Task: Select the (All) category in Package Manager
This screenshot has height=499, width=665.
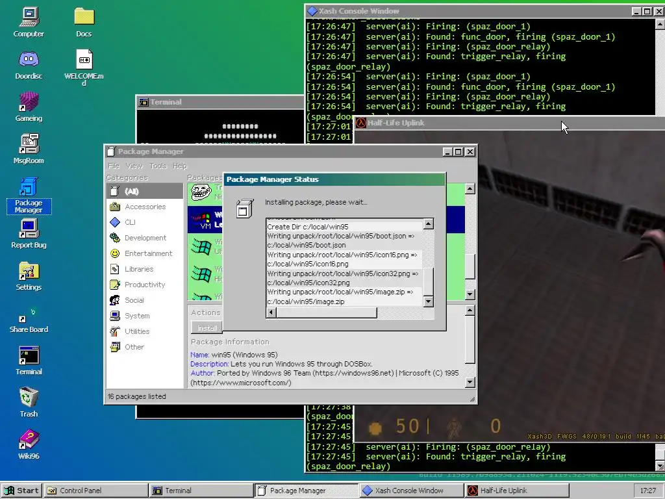Action: click(145, 192)
